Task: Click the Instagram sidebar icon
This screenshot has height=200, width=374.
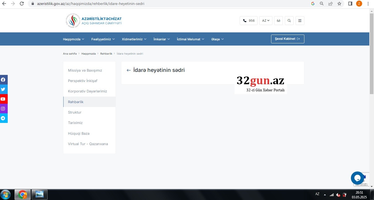Action: pyautogui.click(x=3, y=109)
